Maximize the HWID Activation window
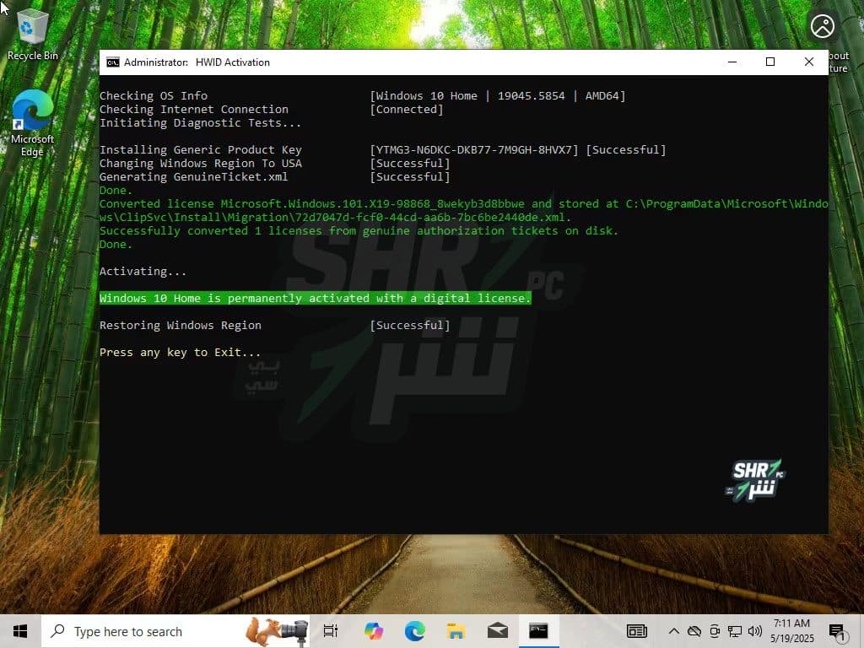Screen dimensions: 864x648 coord(770,62)
